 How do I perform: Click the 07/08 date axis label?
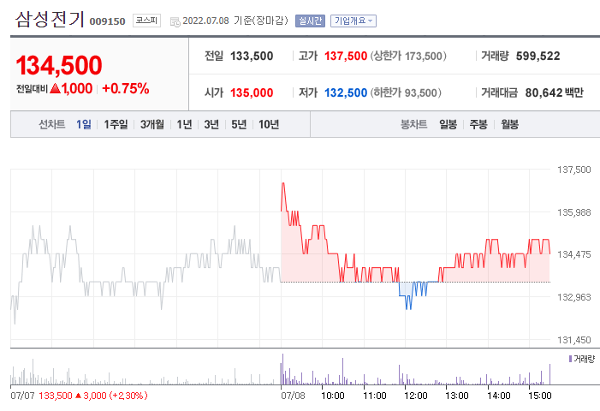[293, 396]
